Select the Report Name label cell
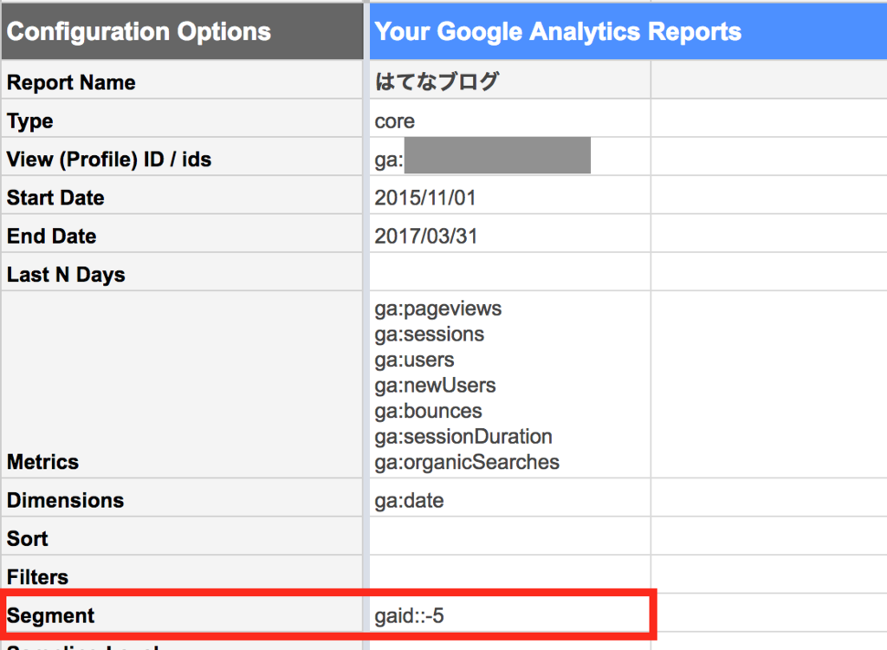 (x=182, y=82)
